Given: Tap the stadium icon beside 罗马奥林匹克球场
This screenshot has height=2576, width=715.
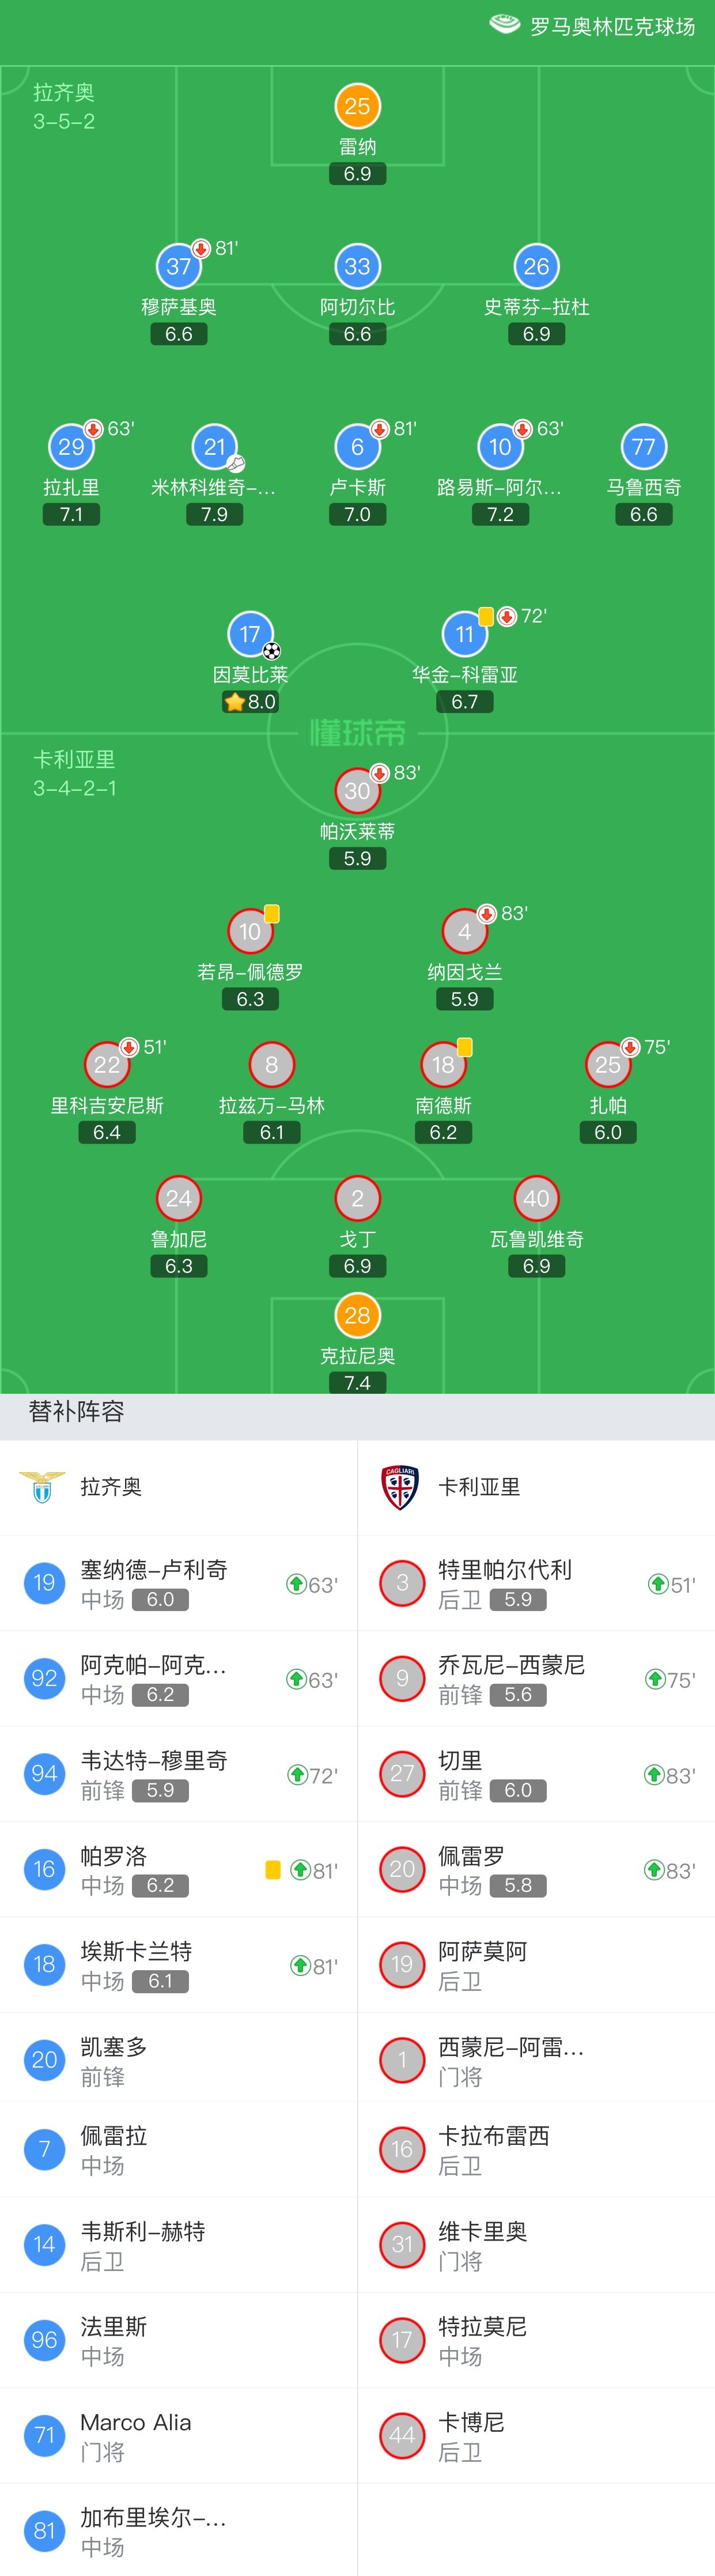Looking at the screenshot, I should click(x=504, y=24).
